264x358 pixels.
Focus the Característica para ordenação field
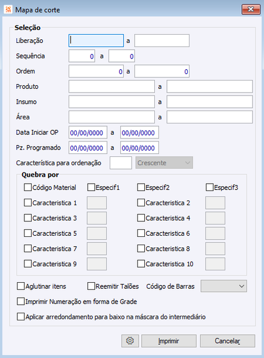[121, 163]
